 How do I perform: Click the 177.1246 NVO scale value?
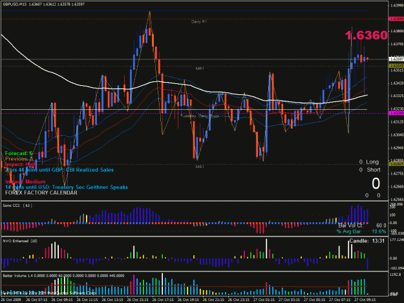point(397,240)
